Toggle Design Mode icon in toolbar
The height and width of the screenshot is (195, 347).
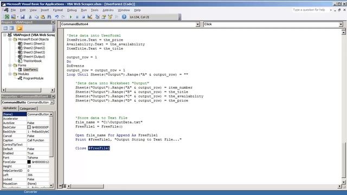tap(89, 17)
